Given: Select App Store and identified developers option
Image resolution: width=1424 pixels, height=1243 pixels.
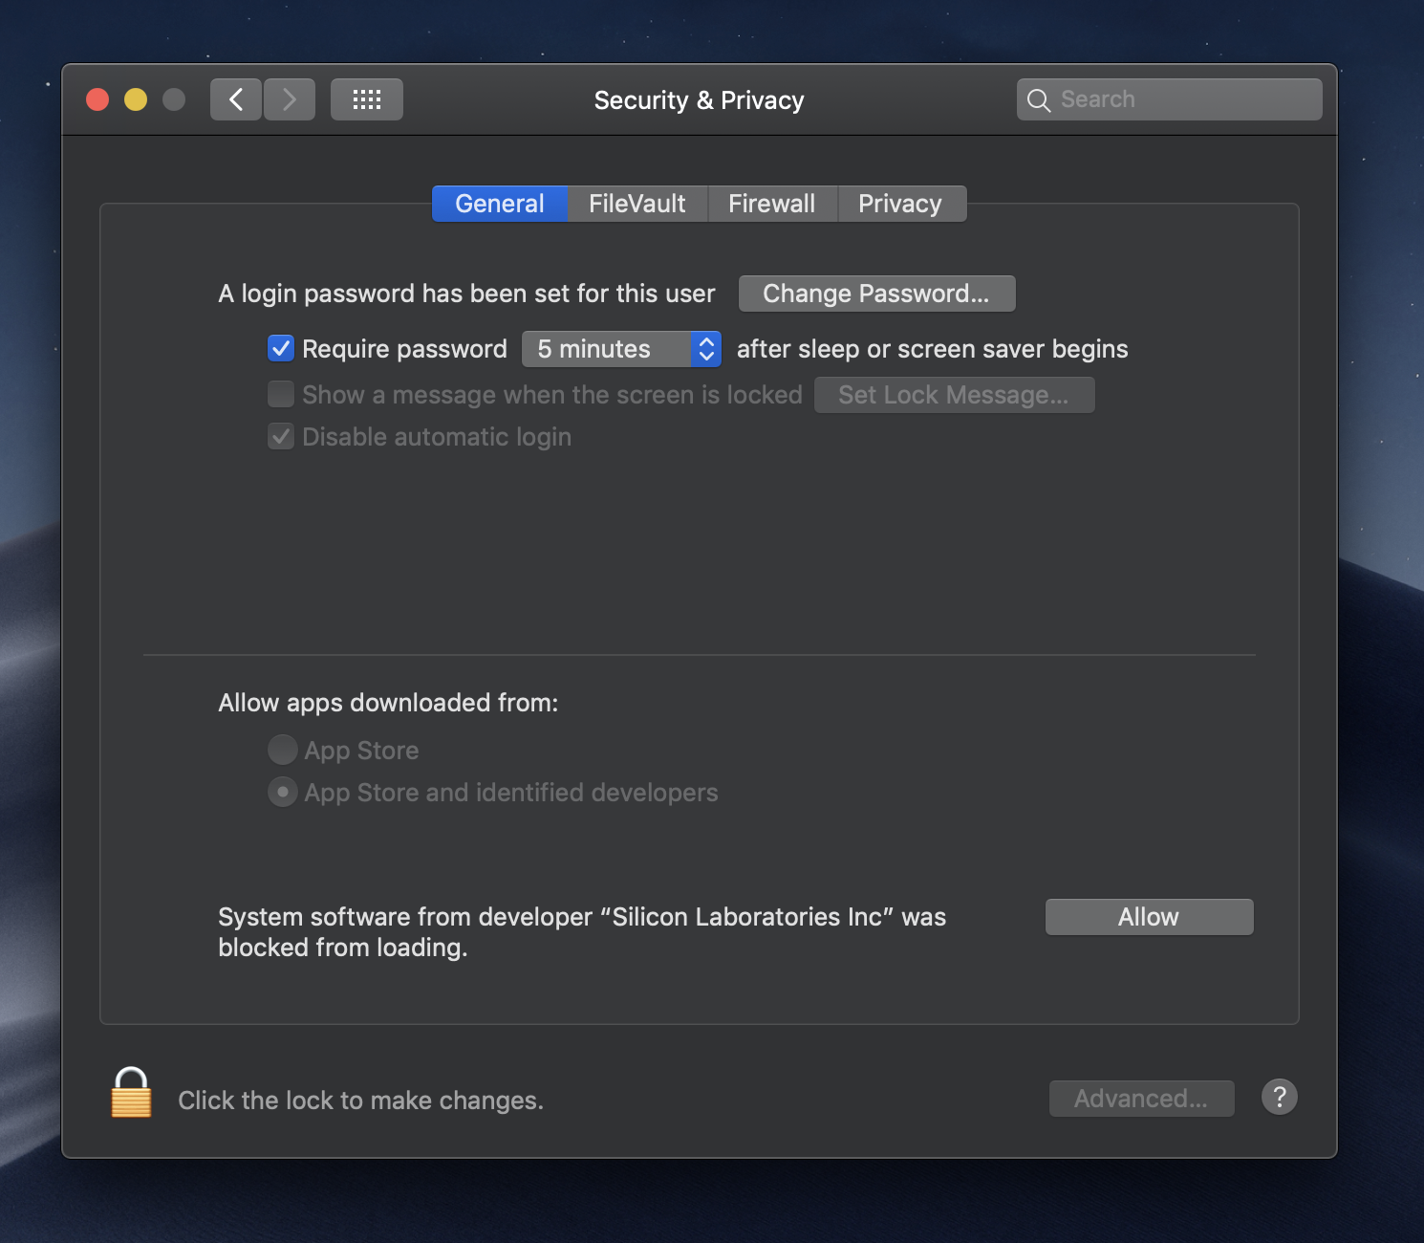Looking at the screenshot, I should (282, 792).
